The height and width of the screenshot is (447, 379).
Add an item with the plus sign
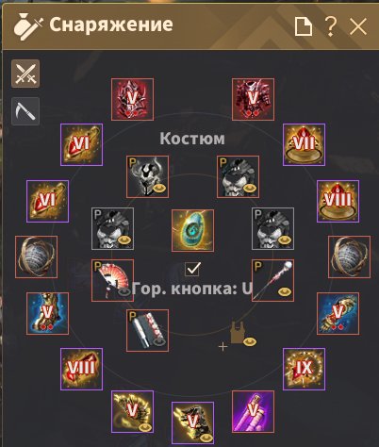pyautogui.click(x=222, y=347)
